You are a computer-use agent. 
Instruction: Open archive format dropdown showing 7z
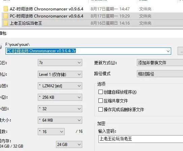(x=60, y=63)
